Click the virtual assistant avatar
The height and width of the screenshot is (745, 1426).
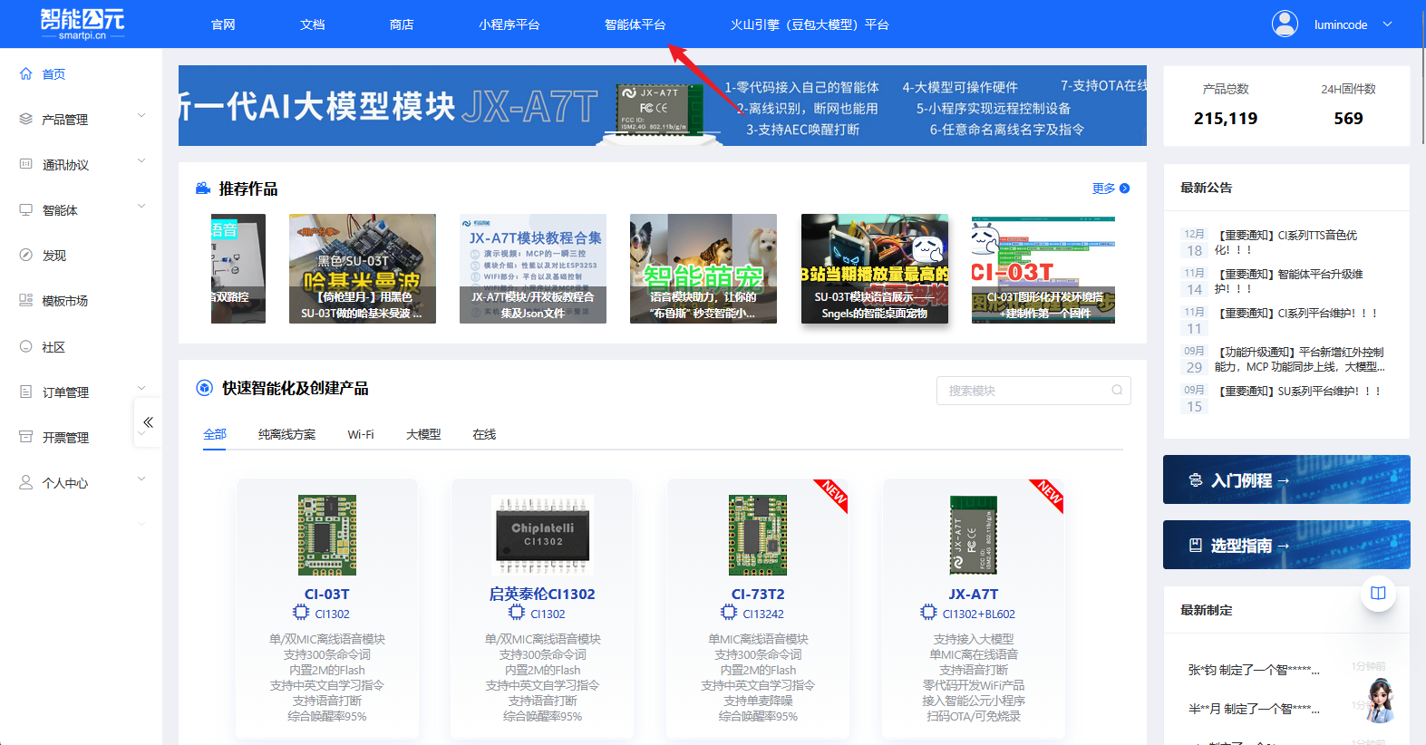pos(1381,700)
